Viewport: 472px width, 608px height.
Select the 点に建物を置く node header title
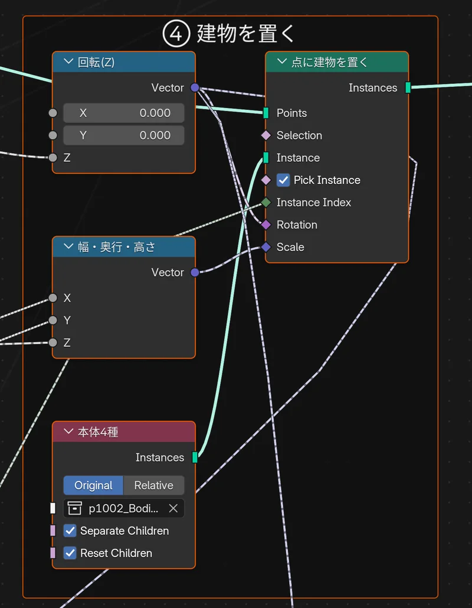tap(329, 62)
